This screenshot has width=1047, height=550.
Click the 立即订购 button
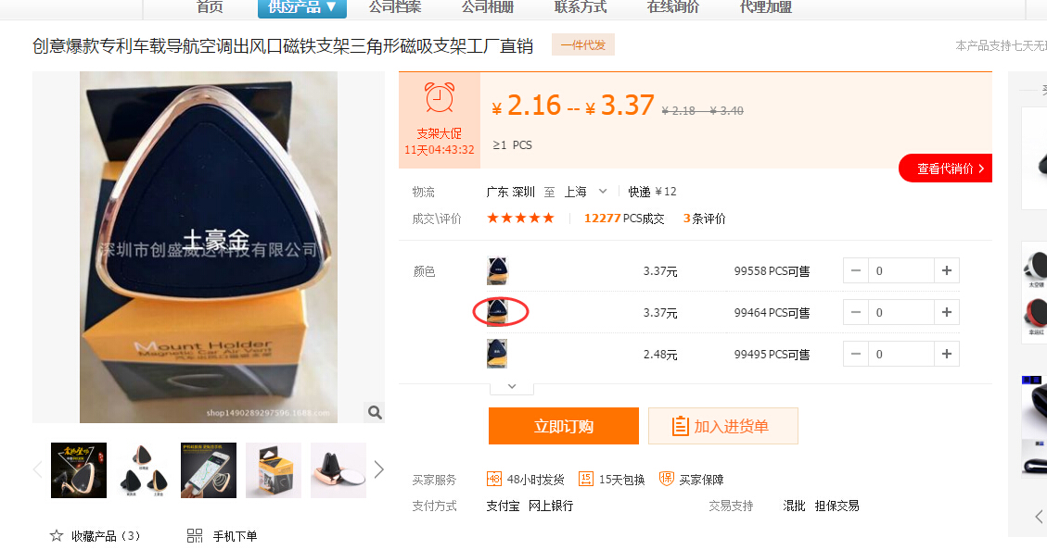564,426
